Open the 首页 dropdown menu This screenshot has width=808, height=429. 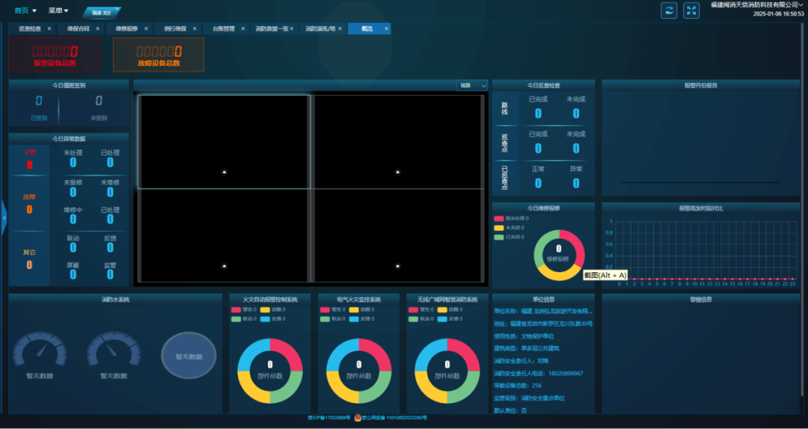pyautogui.click(x=25, y=10)
